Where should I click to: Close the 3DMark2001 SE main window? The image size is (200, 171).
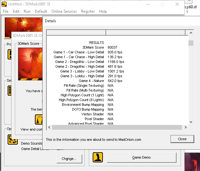click(177, 4)
